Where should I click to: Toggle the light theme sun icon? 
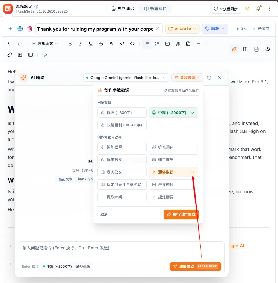[x=247, y=9]
